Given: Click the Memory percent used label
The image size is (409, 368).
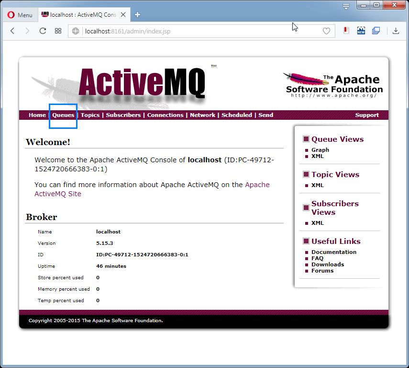Looking at the screenshot, I should point(64,289).
